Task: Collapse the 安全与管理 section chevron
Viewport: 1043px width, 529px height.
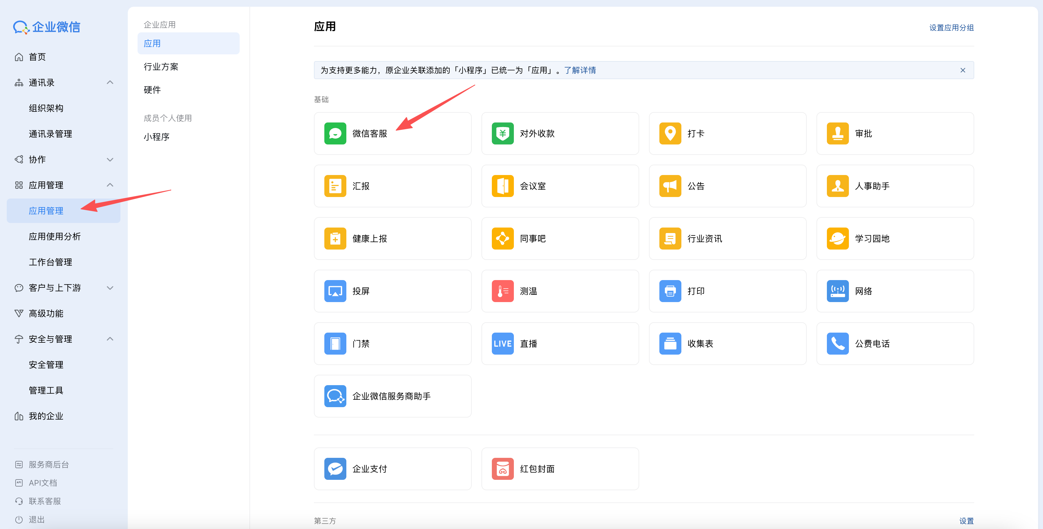Action: point(110,339)
